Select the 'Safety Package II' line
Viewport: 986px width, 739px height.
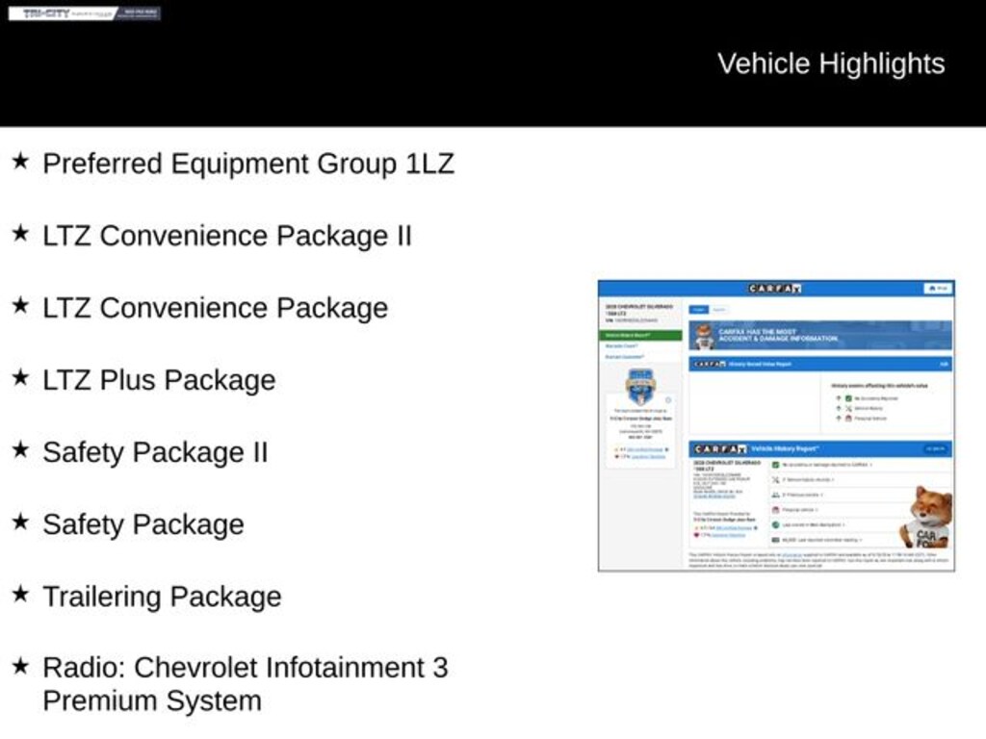pos(155,452)
